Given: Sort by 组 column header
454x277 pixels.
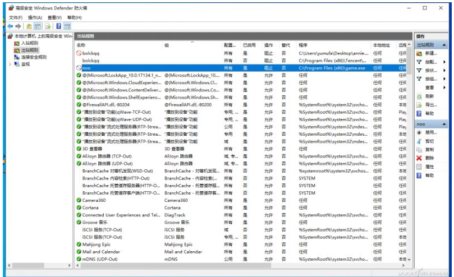Looking at the screenshot, I should [192, 45].
